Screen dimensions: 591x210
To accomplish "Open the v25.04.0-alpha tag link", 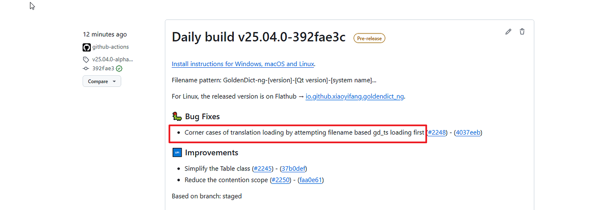I will 113,60.
